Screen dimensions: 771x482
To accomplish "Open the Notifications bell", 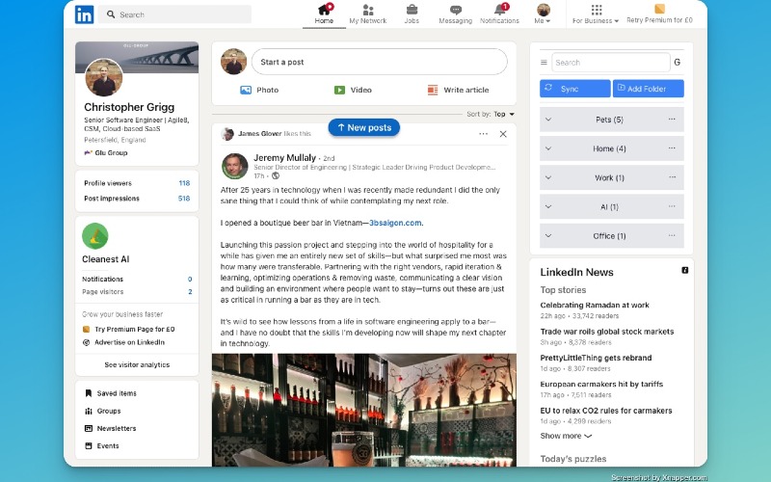I will pyautogui.click(x=499, y=13).
